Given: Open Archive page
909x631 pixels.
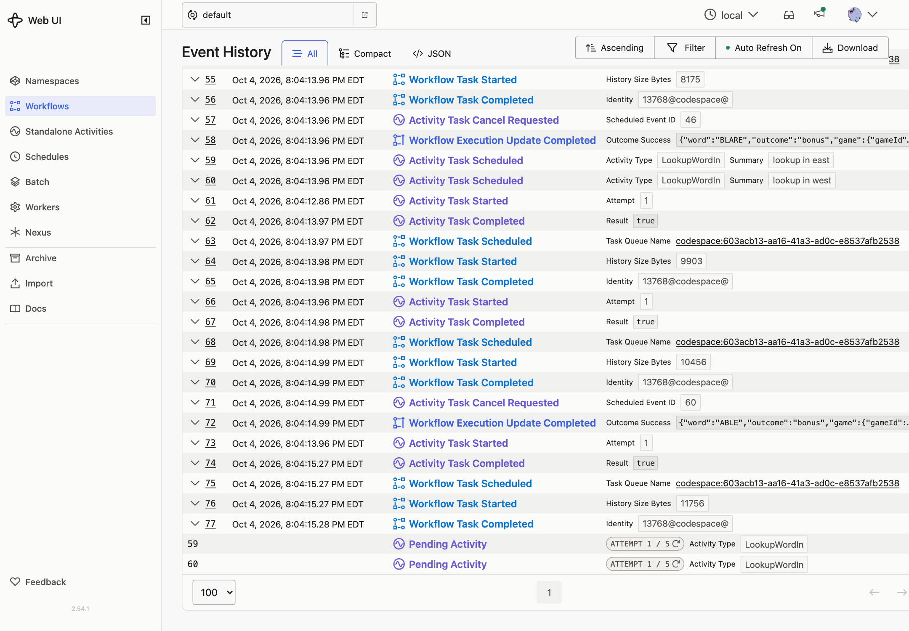Looking at the screenshot, I should coord(80,258).
